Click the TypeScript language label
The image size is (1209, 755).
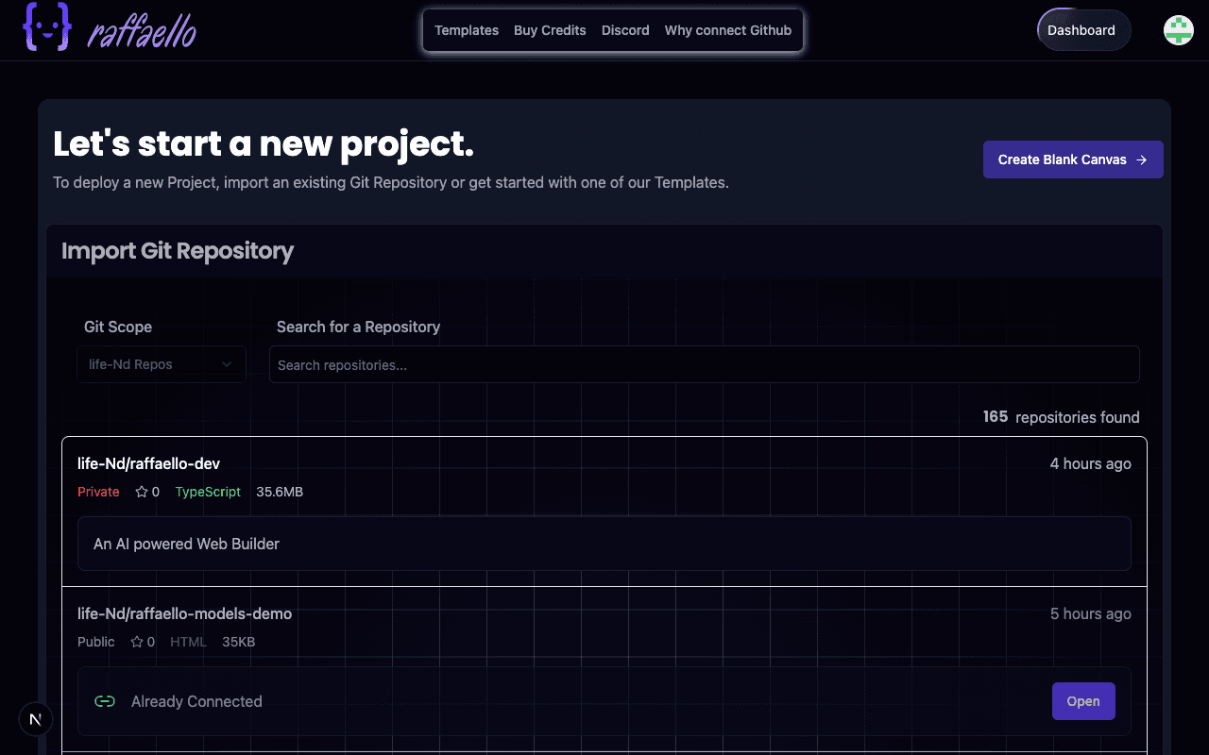pos(208,492)
